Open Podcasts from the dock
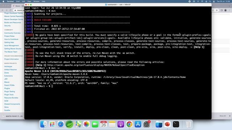232x130 pixels. pos(121,124)
